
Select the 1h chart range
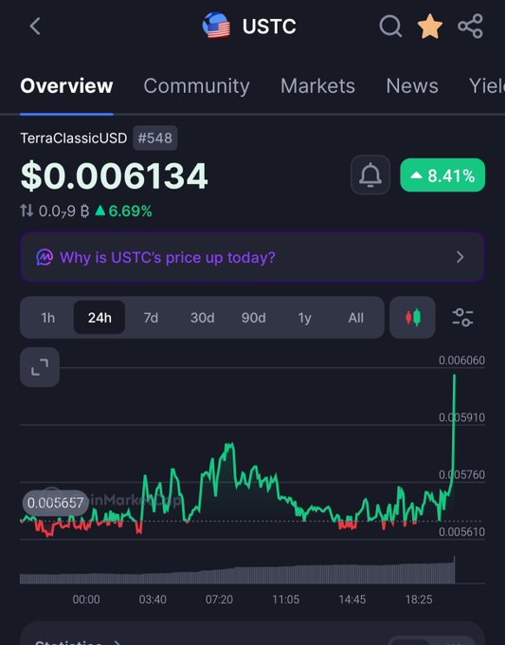(x=48, y=318)
